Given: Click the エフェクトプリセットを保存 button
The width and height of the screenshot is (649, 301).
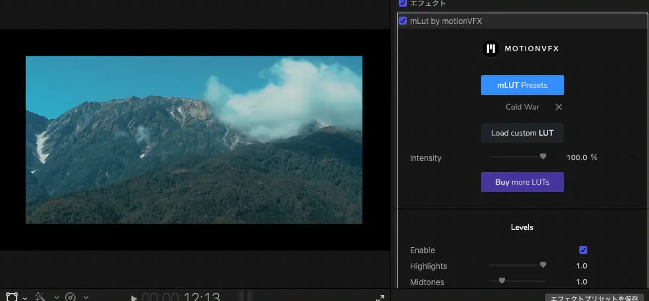Looking at the screenshot, I should coord(594,298).
